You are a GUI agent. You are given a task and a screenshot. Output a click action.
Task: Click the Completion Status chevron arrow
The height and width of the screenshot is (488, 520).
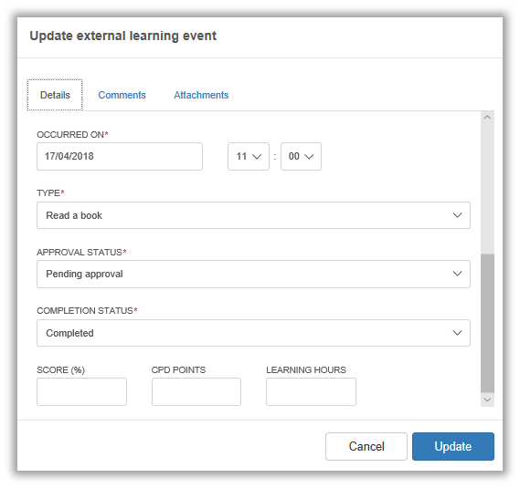click(x=457, y=333)
